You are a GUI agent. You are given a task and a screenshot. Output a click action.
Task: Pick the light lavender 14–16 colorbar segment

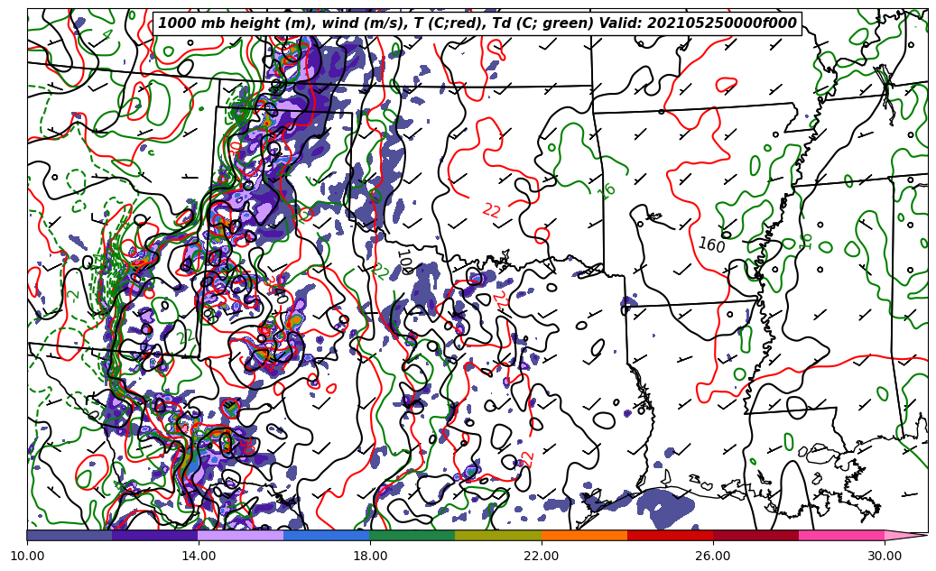pyautogui.click(x=241, y=535)
